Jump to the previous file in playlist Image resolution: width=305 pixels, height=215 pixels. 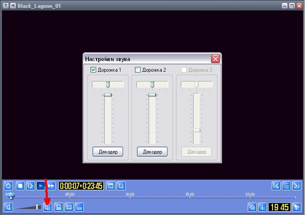pos(276,186)
